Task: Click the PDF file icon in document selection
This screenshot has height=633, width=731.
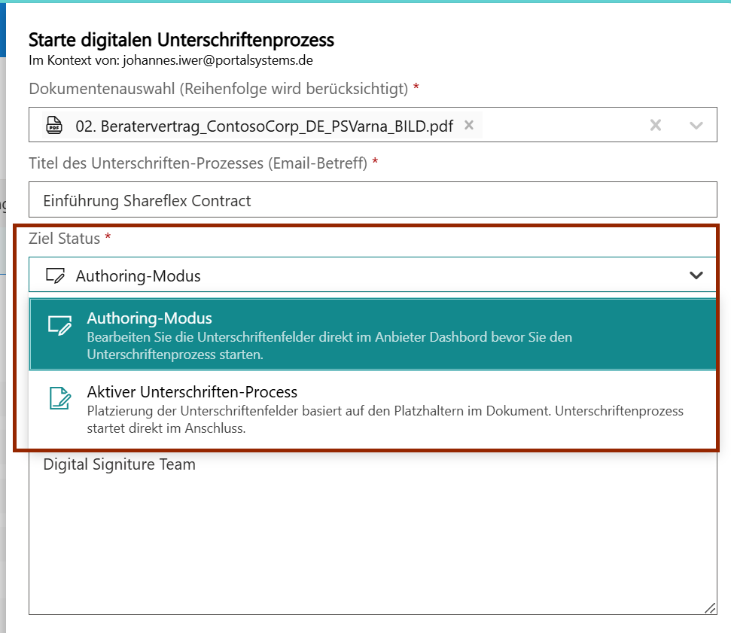Action: click(54, 125)
